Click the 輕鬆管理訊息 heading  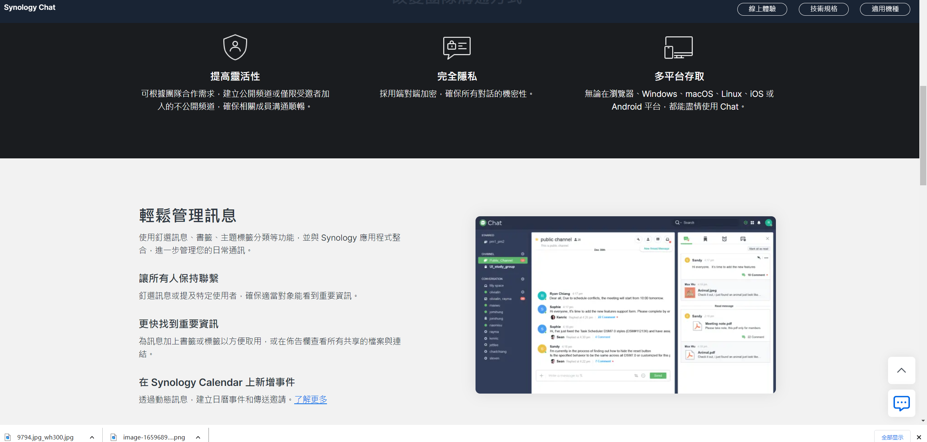coord(188,216)
